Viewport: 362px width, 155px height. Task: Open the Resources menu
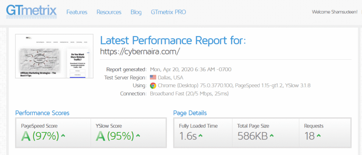(x=109, y=12)
